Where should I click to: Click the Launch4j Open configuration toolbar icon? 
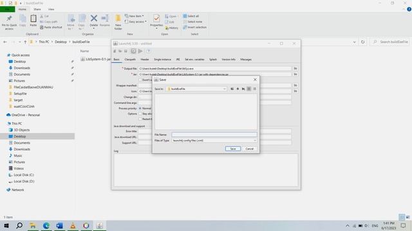coord(120,51)
